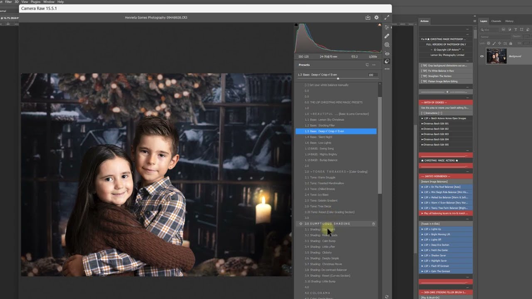
Task: Expand LSP Shadow Saver action
Action: point(422,255)
